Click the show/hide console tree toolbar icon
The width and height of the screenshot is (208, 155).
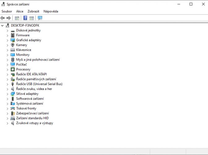pos(17,18)
